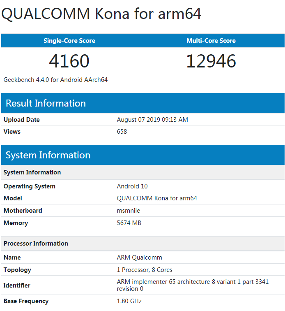Click the Operating System row label
285x311 pixels.
click(30, 186)
